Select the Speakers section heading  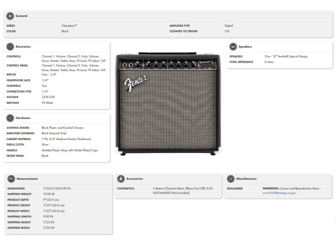(245, 47)
